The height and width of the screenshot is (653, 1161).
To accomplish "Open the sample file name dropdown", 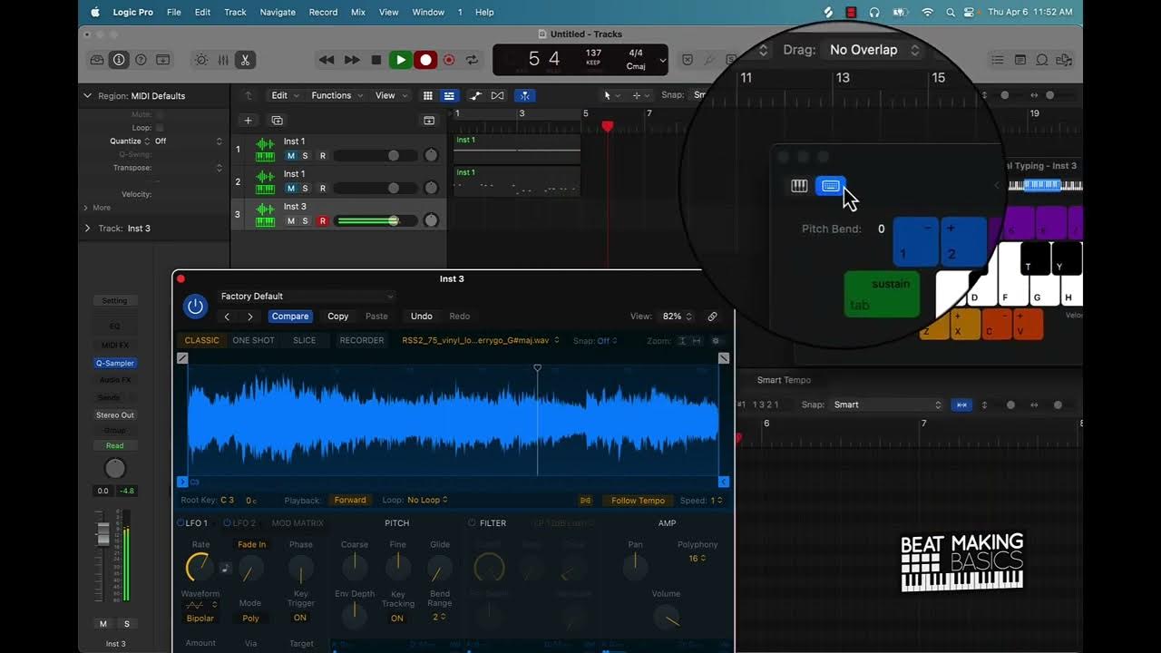I will click(x=481, y=341).
